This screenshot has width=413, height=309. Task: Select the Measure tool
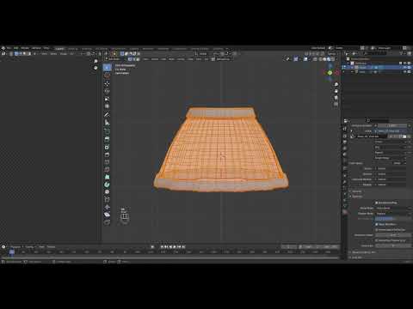click(107, 123)
